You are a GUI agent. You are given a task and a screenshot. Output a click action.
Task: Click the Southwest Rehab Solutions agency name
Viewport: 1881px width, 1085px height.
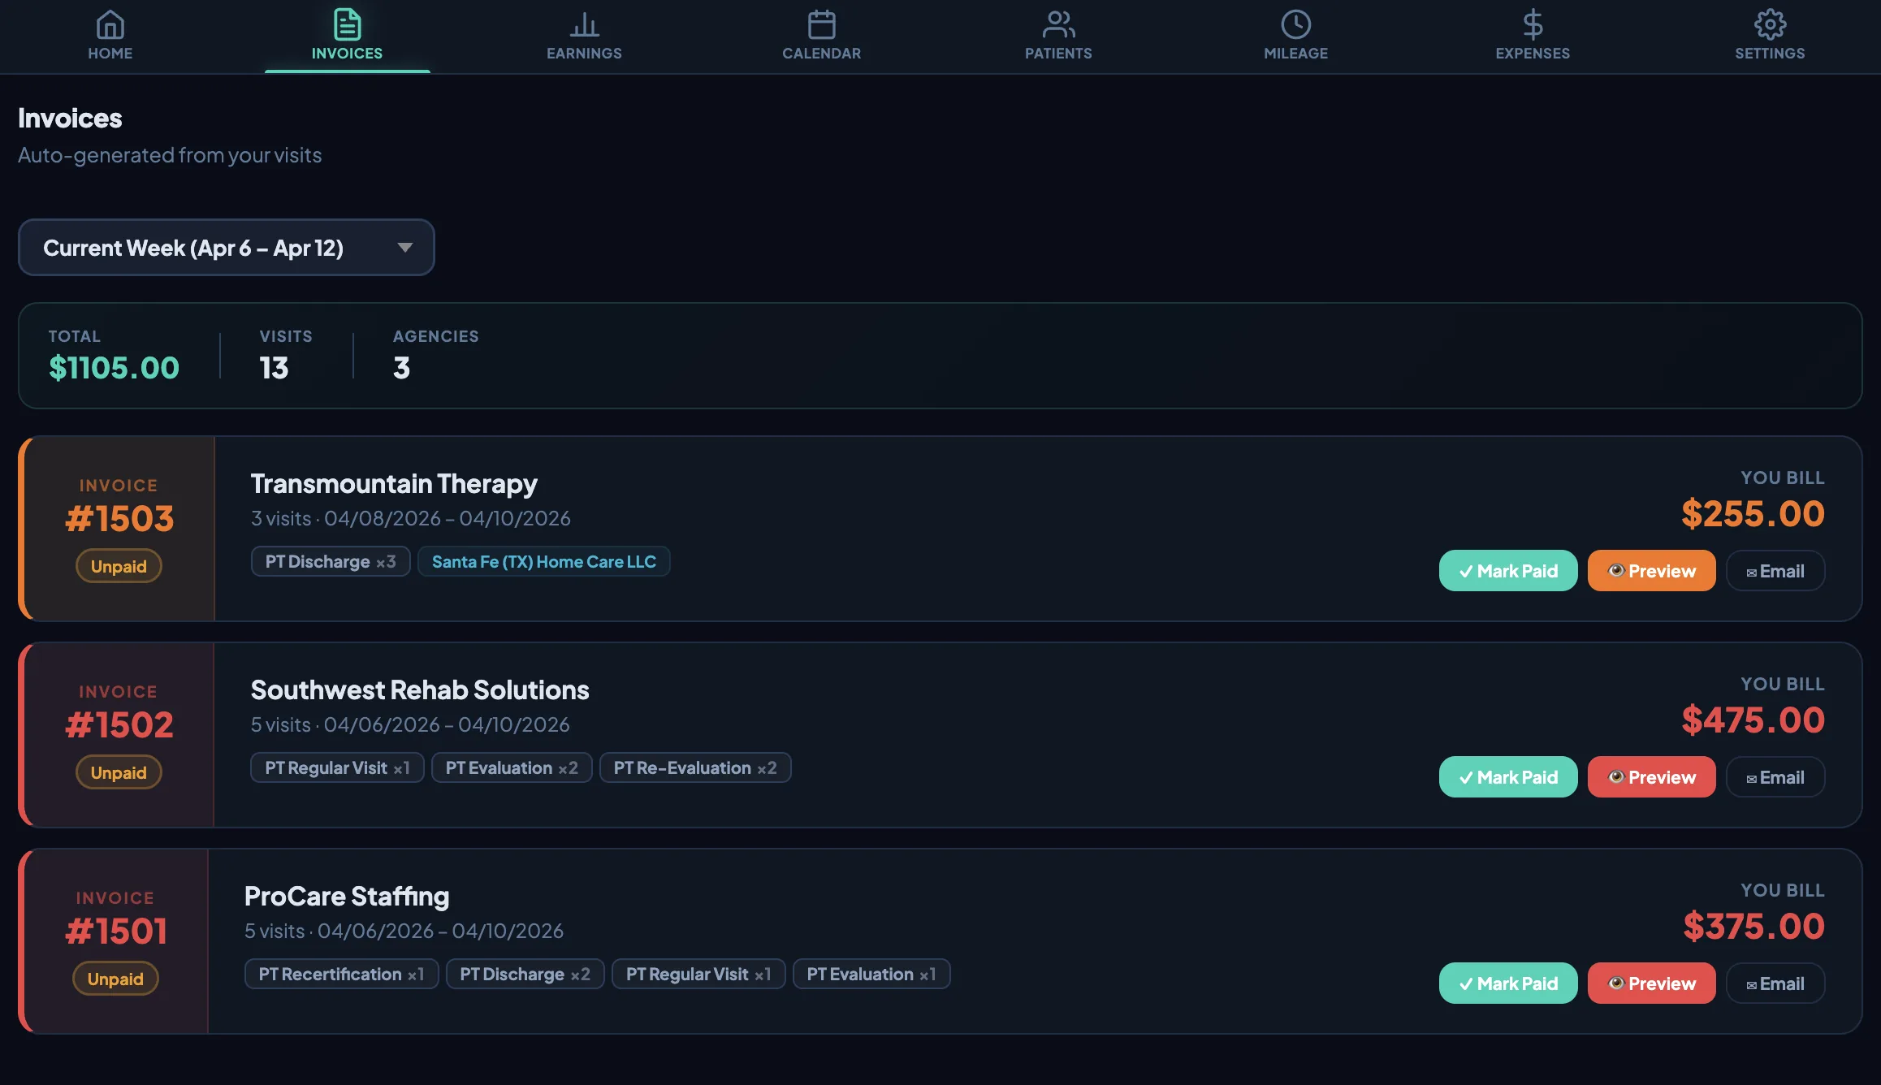(420, 689)
